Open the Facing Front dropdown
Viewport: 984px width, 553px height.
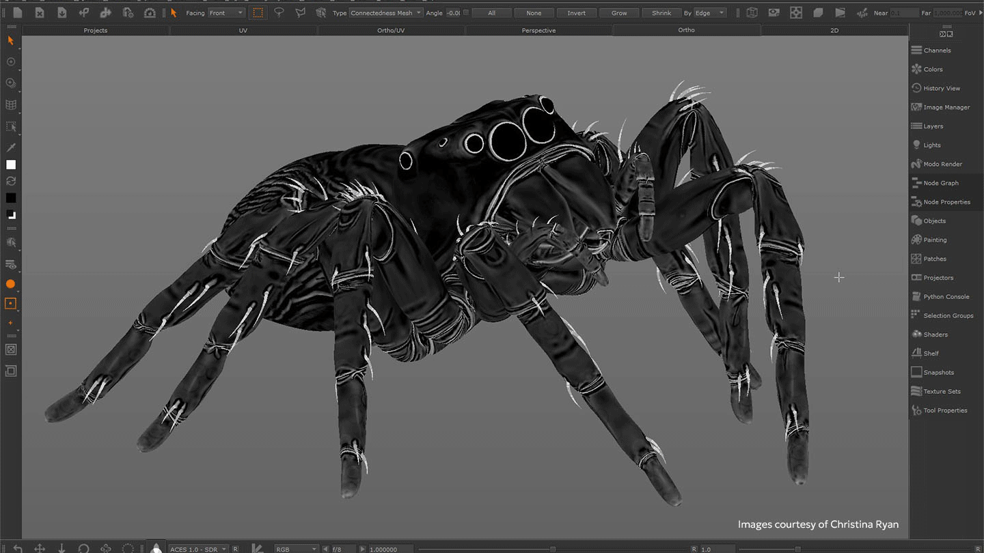click(x=226, y=13)
